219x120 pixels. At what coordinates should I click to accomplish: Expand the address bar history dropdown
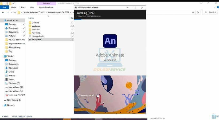193,13
